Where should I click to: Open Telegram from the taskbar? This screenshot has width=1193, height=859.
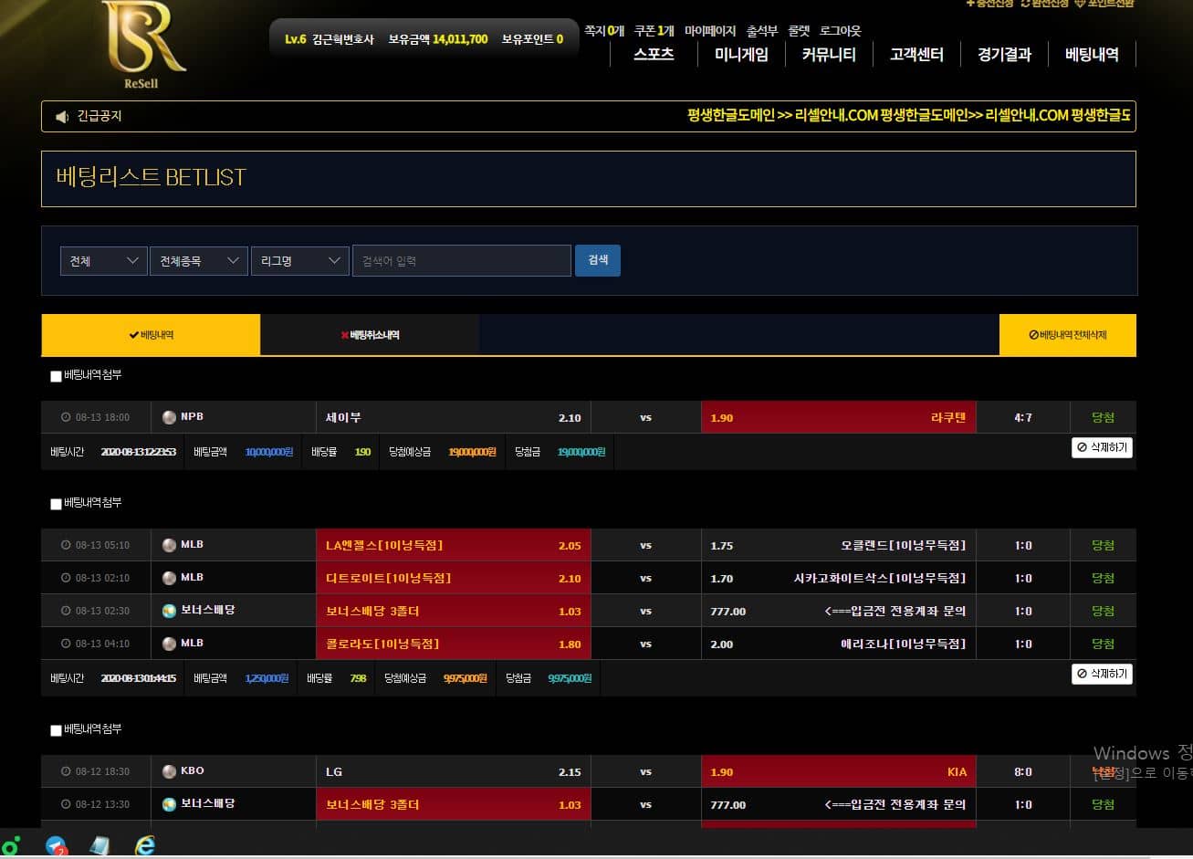click(56, 846)
